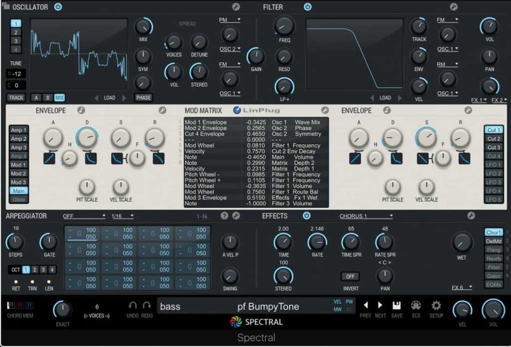Toggle the Effects INVERT off switch
511x347 pixels.
coord(350,276)
